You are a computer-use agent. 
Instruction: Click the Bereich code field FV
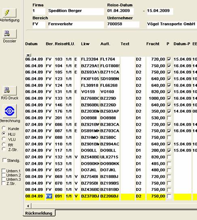(x=39, y=24)
